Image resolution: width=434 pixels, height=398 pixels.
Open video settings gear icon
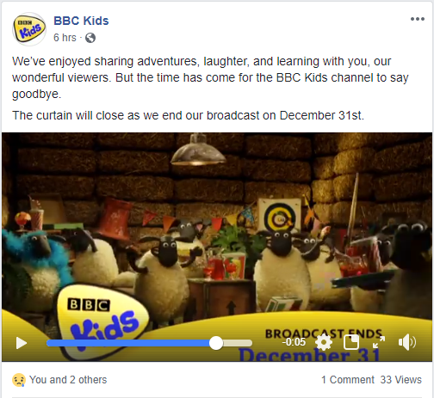tap(324, 342)
